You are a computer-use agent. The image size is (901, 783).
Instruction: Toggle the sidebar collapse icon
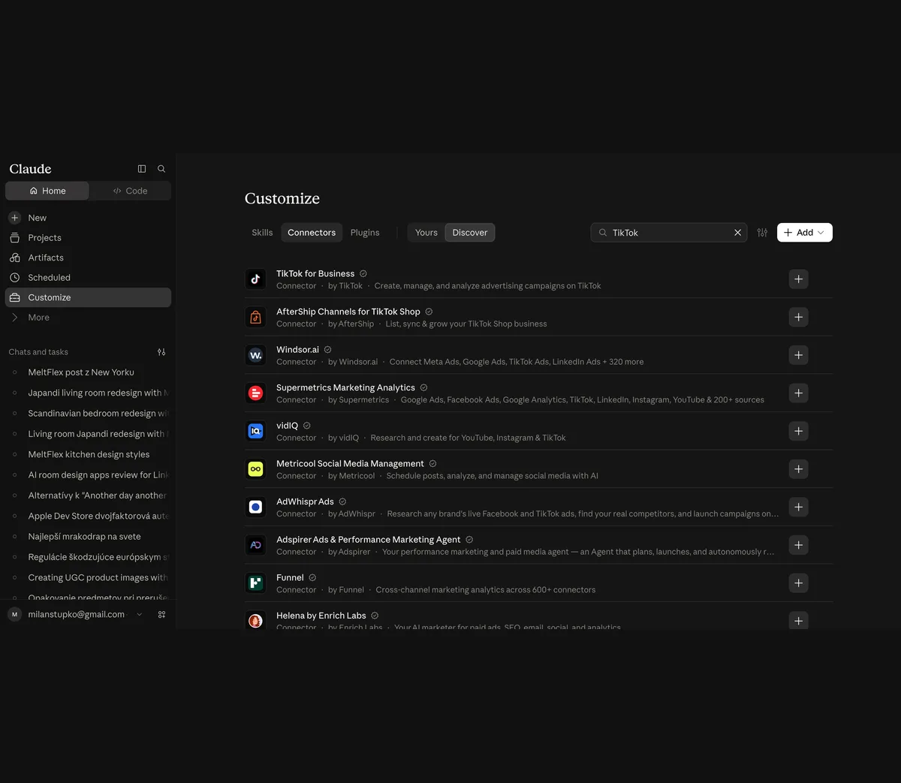click(142, 169)
